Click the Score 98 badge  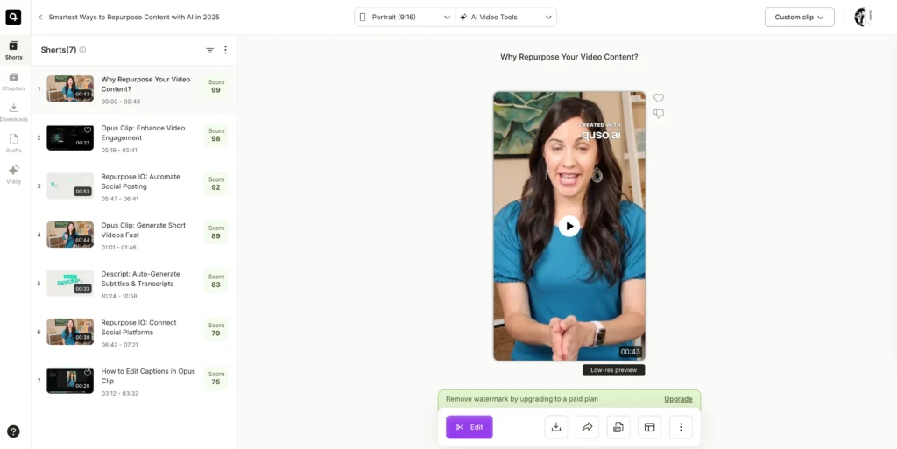click(215, 135)
